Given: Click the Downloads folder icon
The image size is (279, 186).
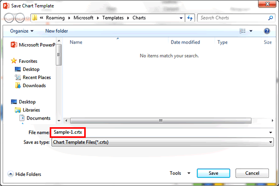Looking at the screenshot, I should coord(18,86).
